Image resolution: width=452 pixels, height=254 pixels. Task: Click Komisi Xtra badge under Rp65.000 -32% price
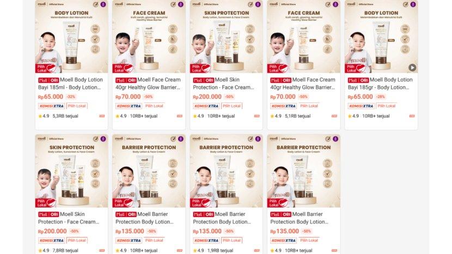(52, 106)
